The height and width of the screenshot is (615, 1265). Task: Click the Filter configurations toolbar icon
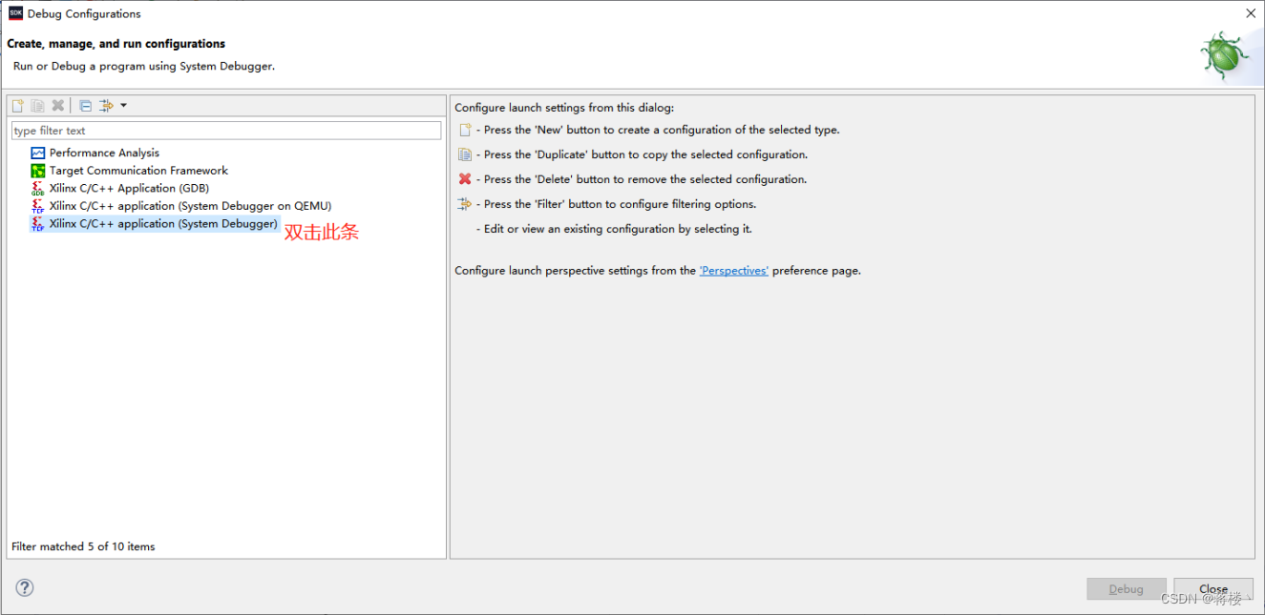coord(107,106)
